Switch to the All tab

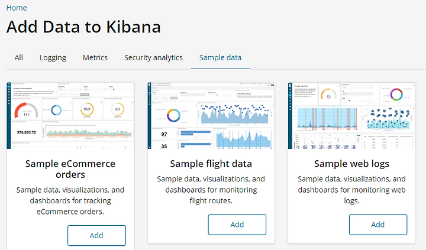tap(19, 57)
